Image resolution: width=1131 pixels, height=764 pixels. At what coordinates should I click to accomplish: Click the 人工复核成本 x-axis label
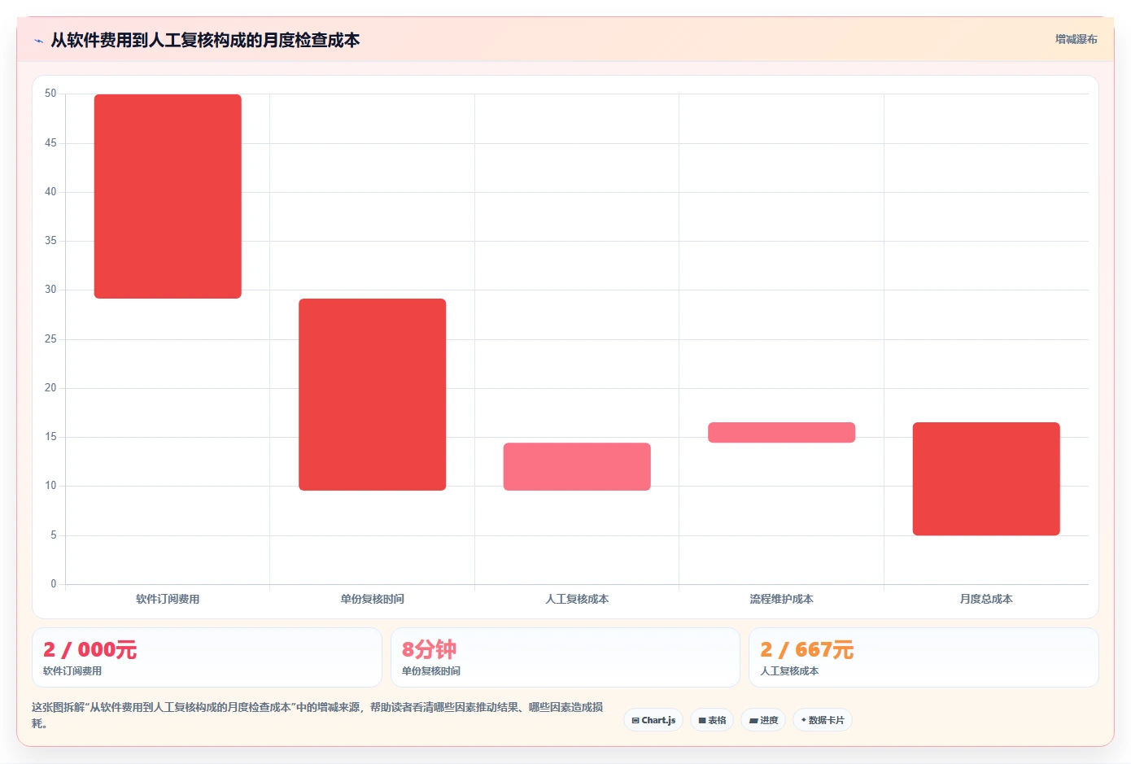(x=577, y=599)
